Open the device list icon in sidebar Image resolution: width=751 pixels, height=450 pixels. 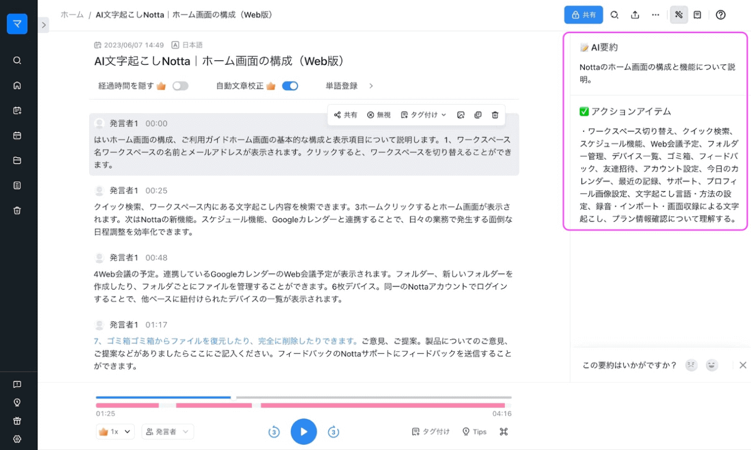(17, 185)
